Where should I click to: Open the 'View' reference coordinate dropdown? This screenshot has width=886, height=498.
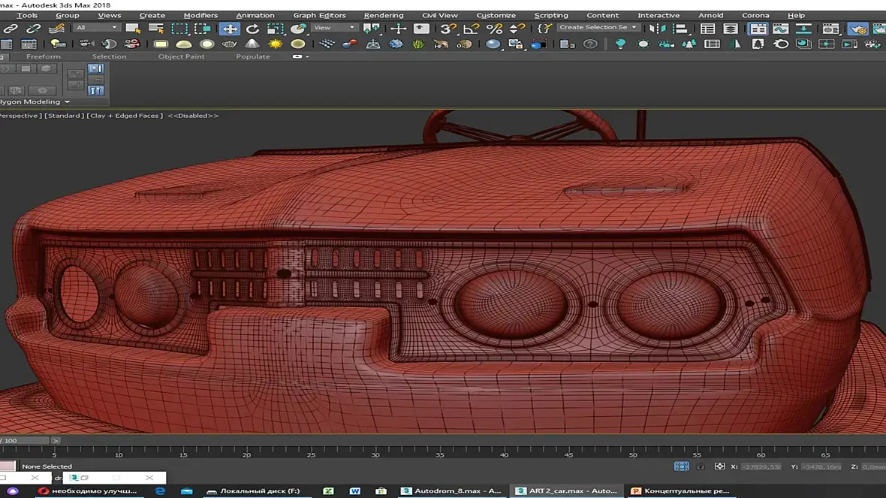[x=335, y=28]
